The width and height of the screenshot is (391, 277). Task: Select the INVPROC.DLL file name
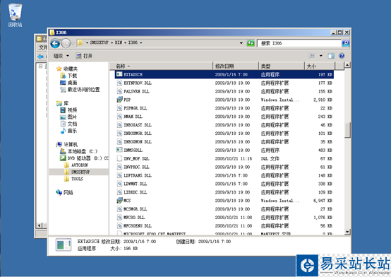coord(136,167)
